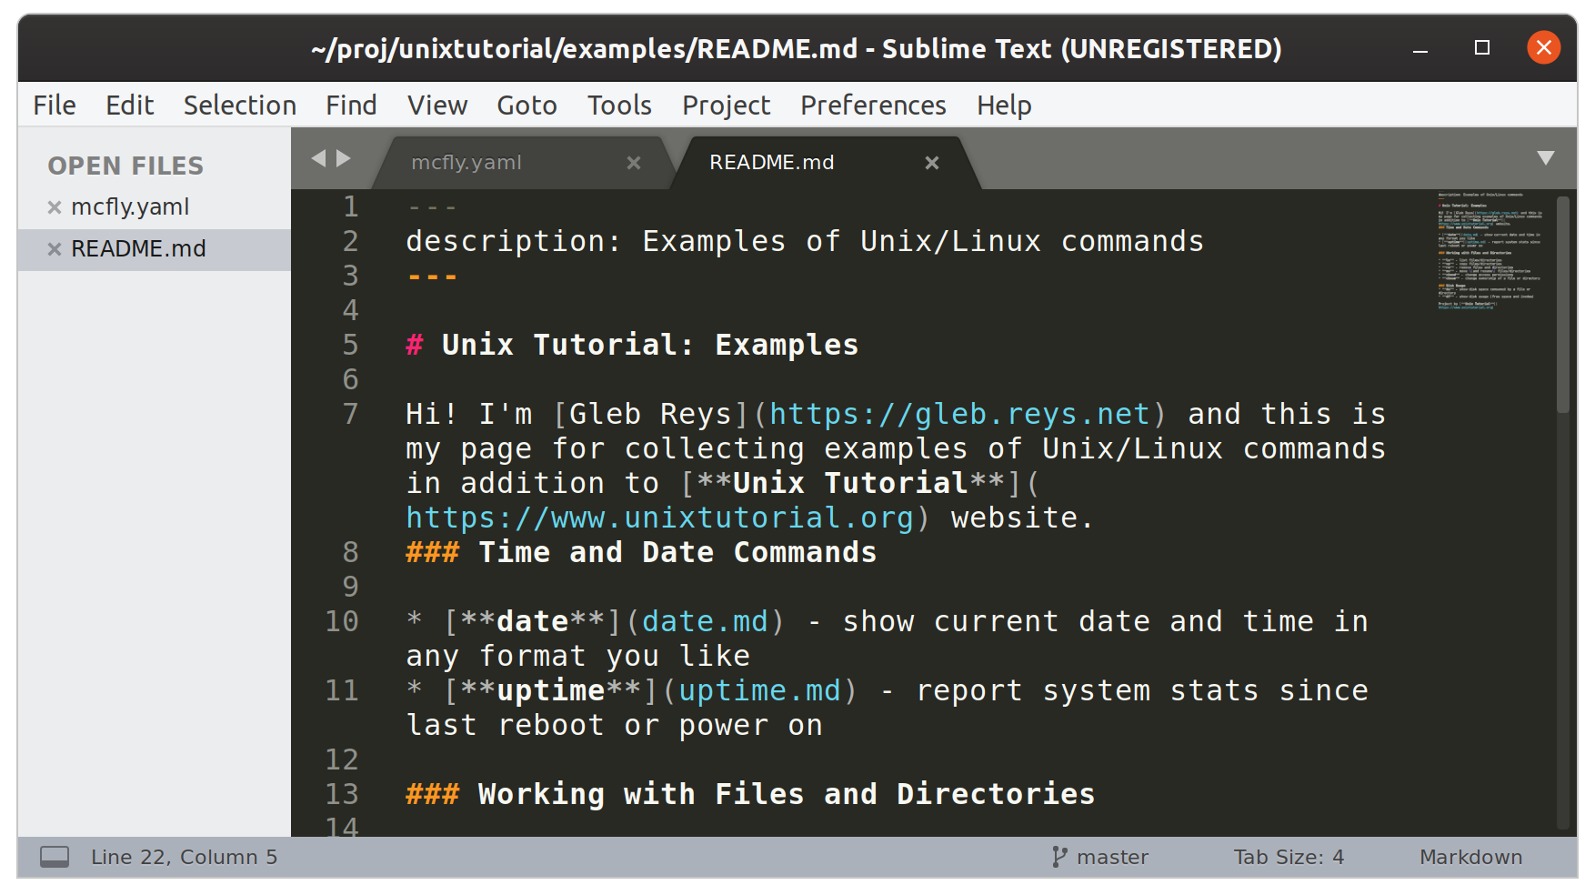
Task: Open the View menu
Action: (437, 106)
